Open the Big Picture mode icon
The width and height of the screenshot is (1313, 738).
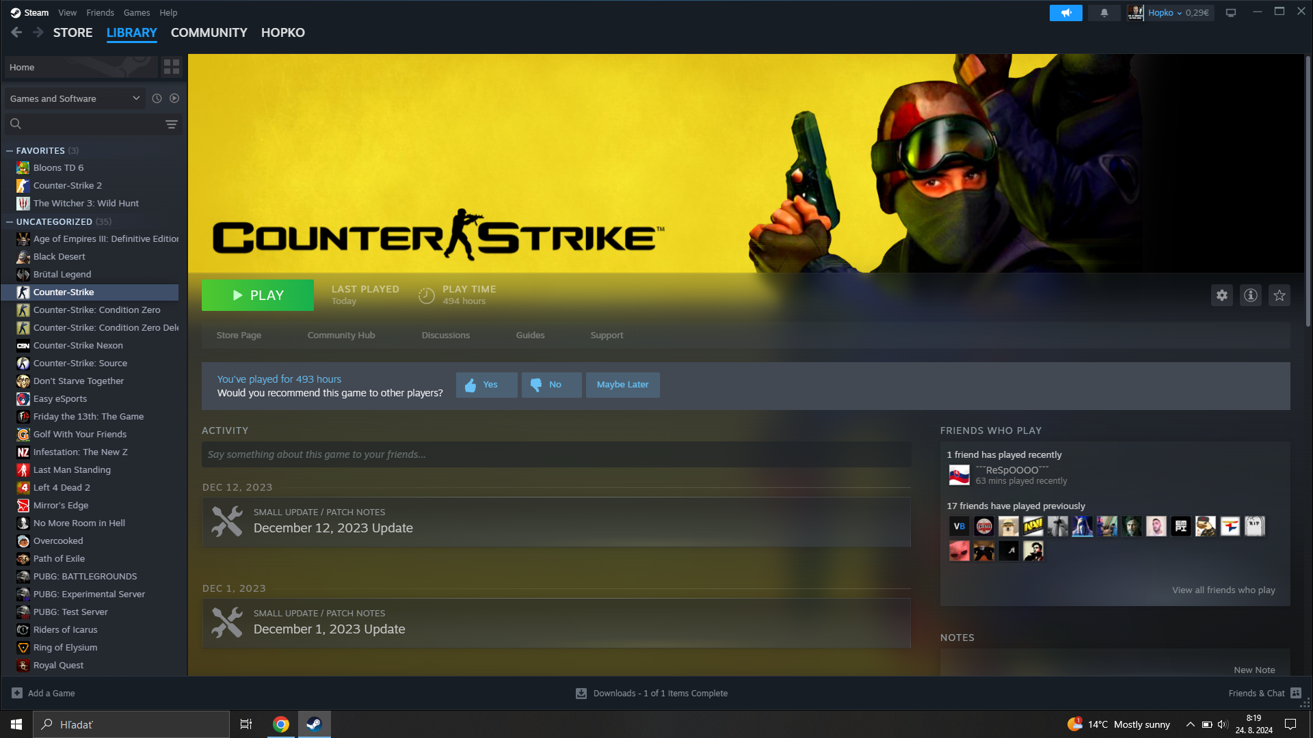[x=1231, y=12]
